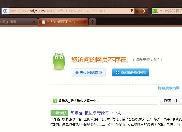Click the 网页快照 green badge
182x132 pixels.
coord(59,113)
